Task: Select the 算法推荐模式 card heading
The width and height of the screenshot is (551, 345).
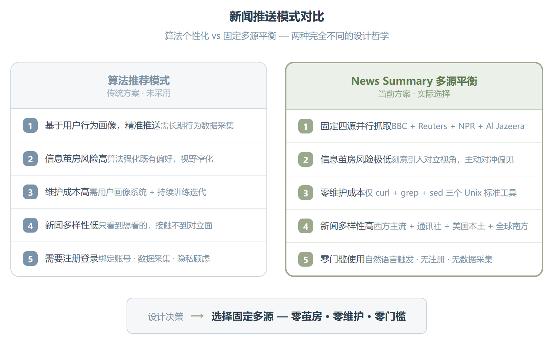Action: coord(139,80)
